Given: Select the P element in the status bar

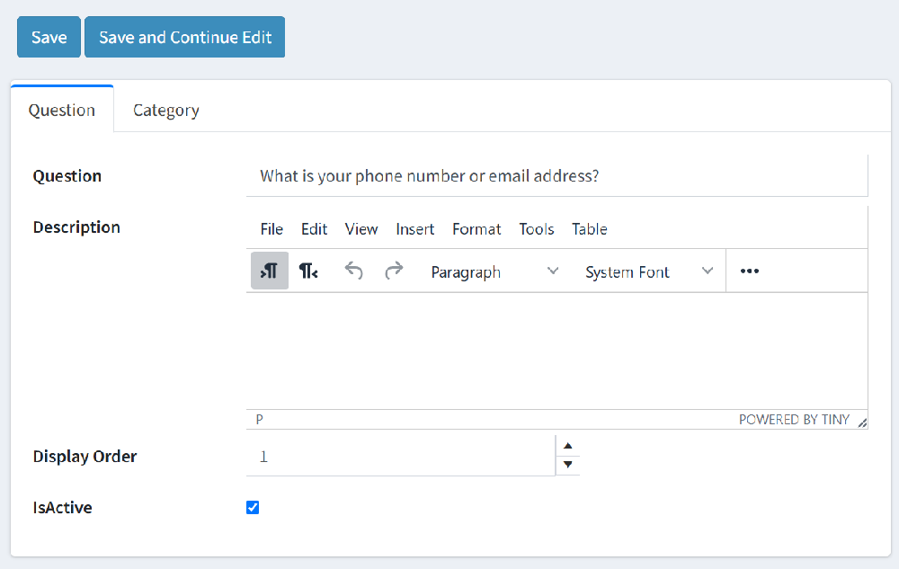Looking at the screenshot, I should pos(258,418).
